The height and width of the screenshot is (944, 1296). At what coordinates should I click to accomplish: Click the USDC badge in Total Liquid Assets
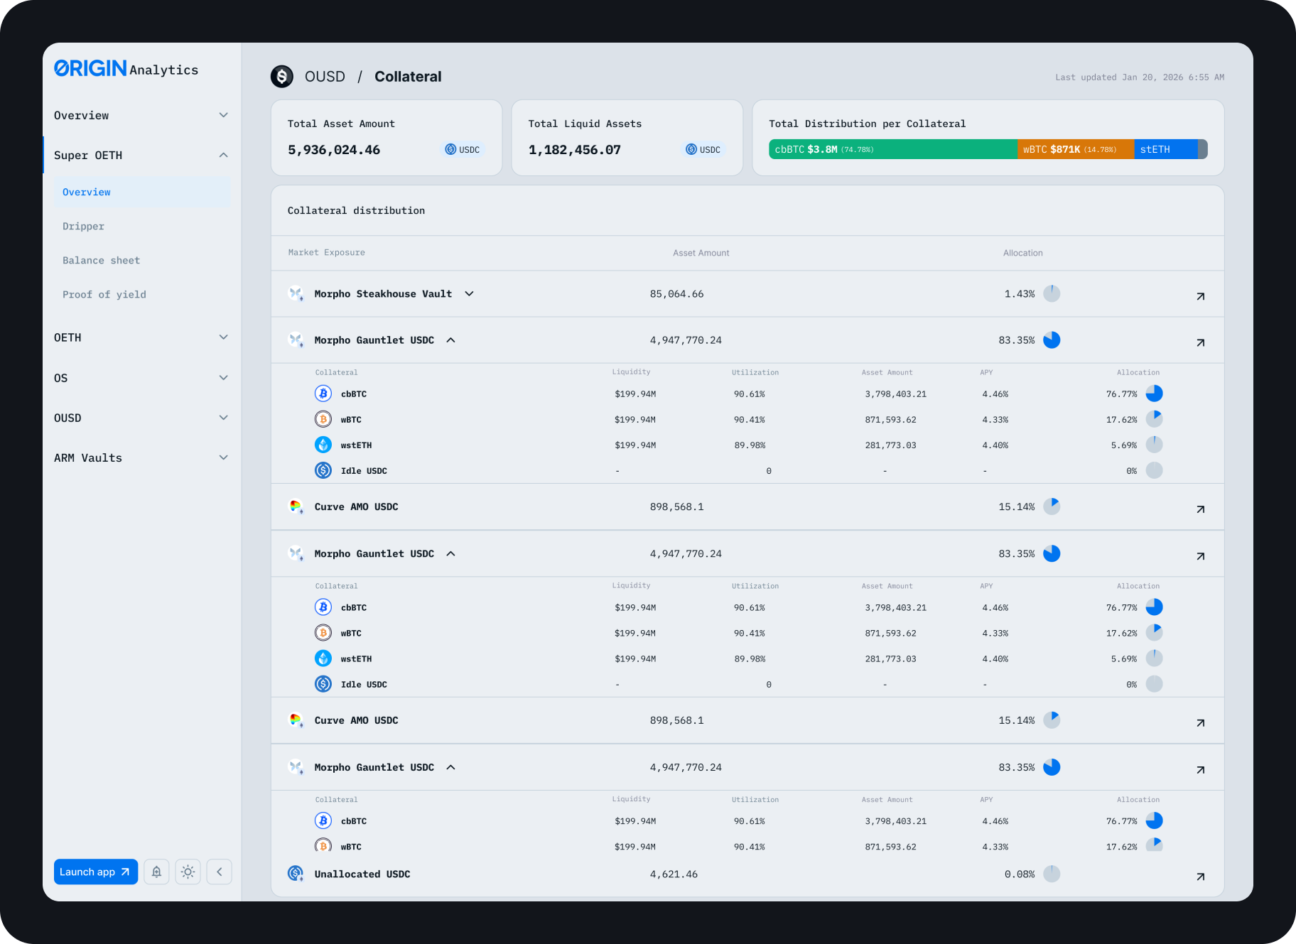[703, 149]
